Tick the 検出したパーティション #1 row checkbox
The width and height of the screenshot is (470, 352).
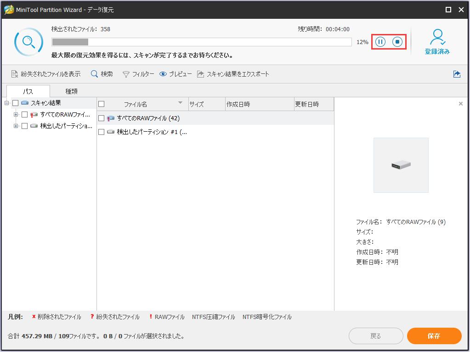(102, 132)
